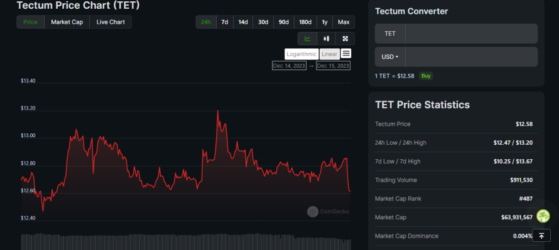Toggle Linear scale
The image size is (559, 250).
tap(329, 54)
